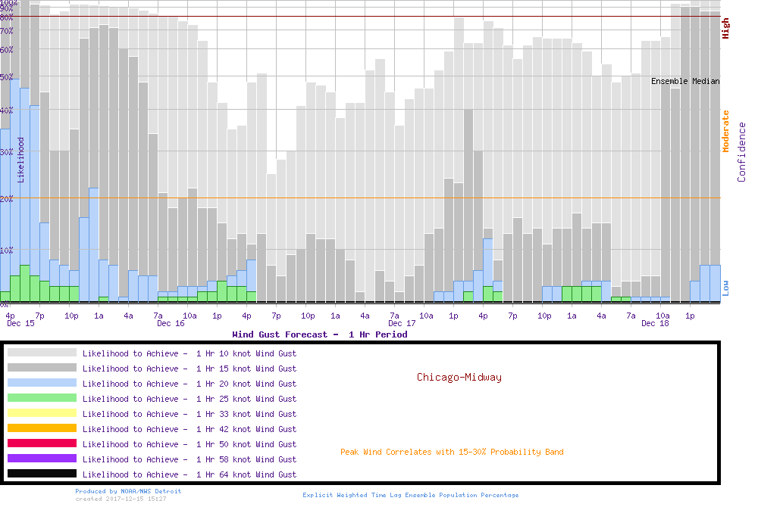
Task: Click the Ensemble Median label
Action: (685, 81)
